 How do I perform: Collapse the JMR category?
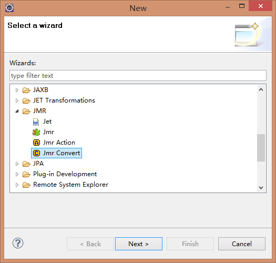tap(17, 111)
